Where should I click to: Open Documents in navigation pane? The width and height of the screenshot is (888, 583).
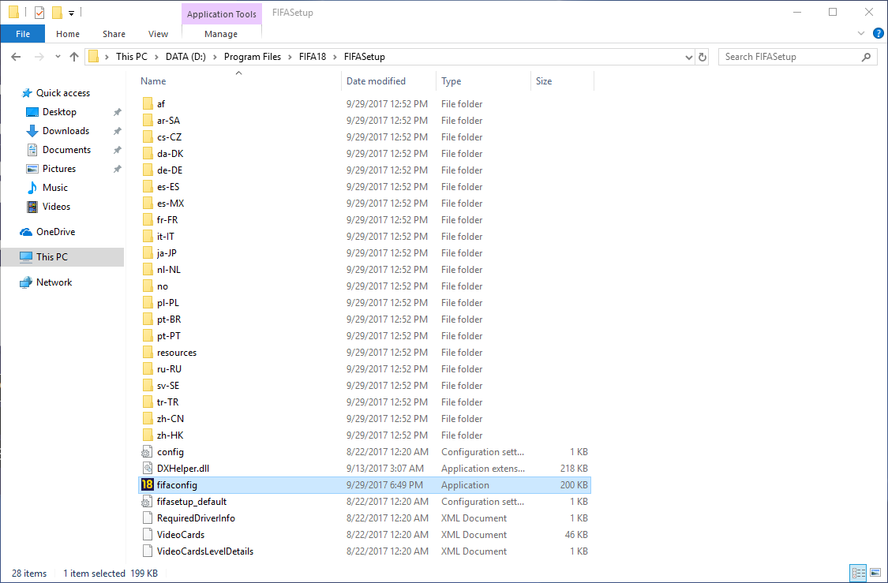click(x=66, y=149)
